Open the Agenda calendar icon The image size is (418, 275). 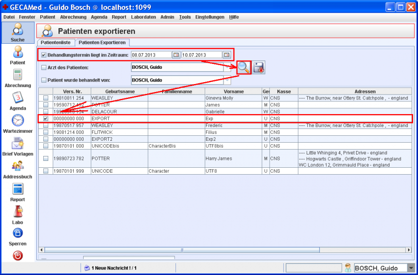pos(18,97)
